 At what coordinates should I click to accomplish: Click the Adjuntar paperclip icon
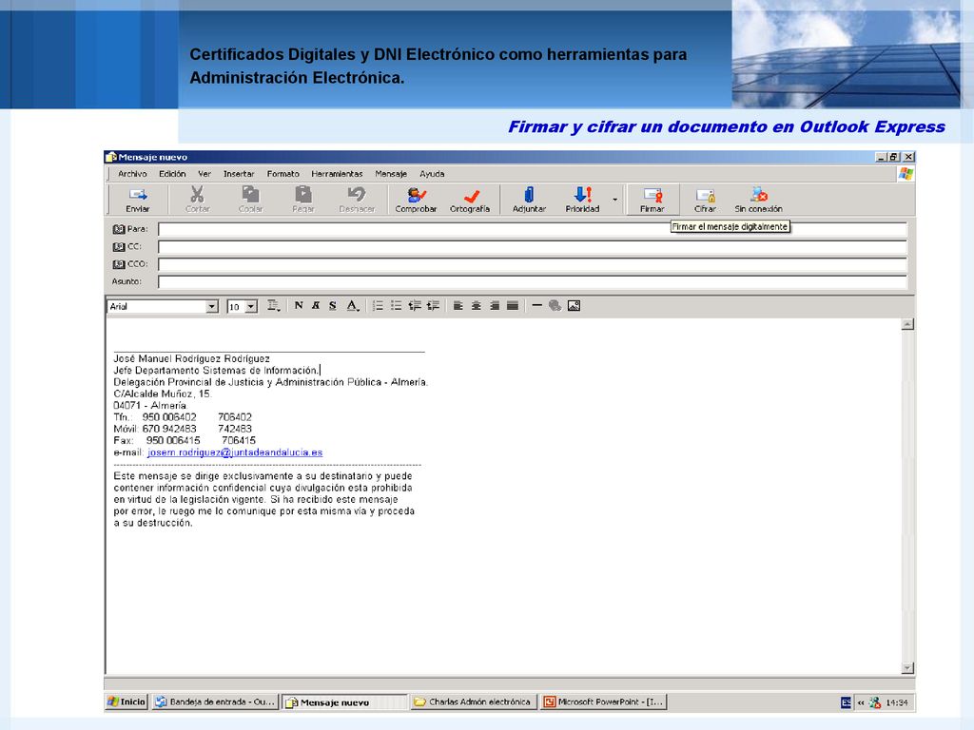pyautogui.click(x=529, y=200)
